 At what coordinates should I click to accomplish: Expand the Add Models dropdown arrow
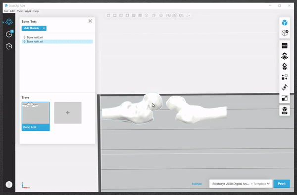click(44, 28)
